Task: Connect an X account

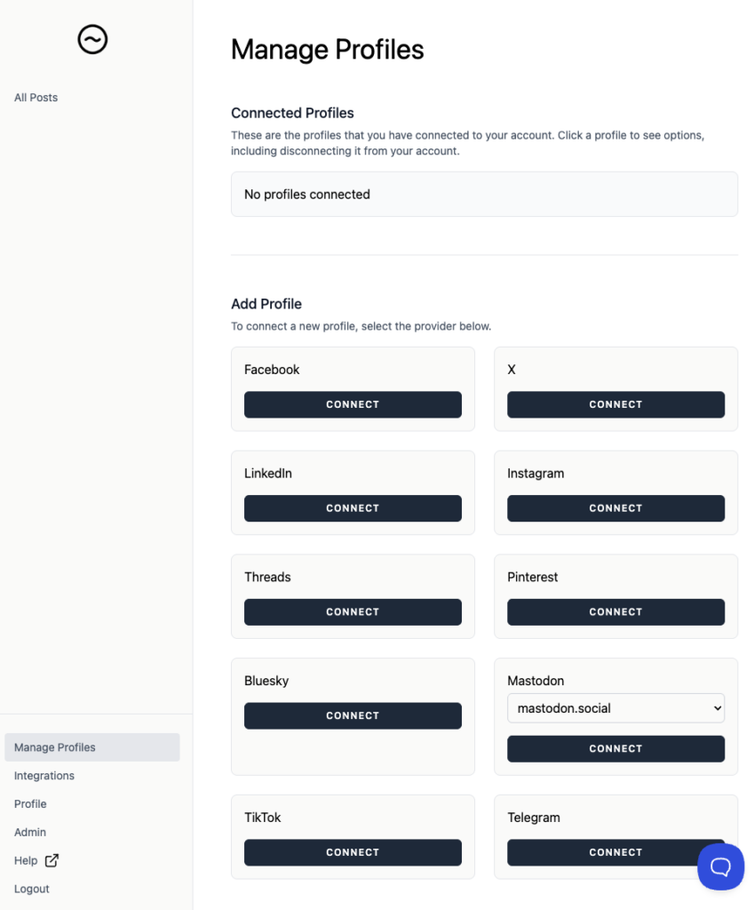Action: tap(615, 404)
